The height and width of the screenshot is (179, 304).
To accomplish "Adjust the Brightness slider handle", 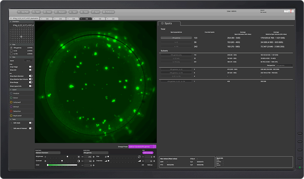I will (x=68, y=156).
